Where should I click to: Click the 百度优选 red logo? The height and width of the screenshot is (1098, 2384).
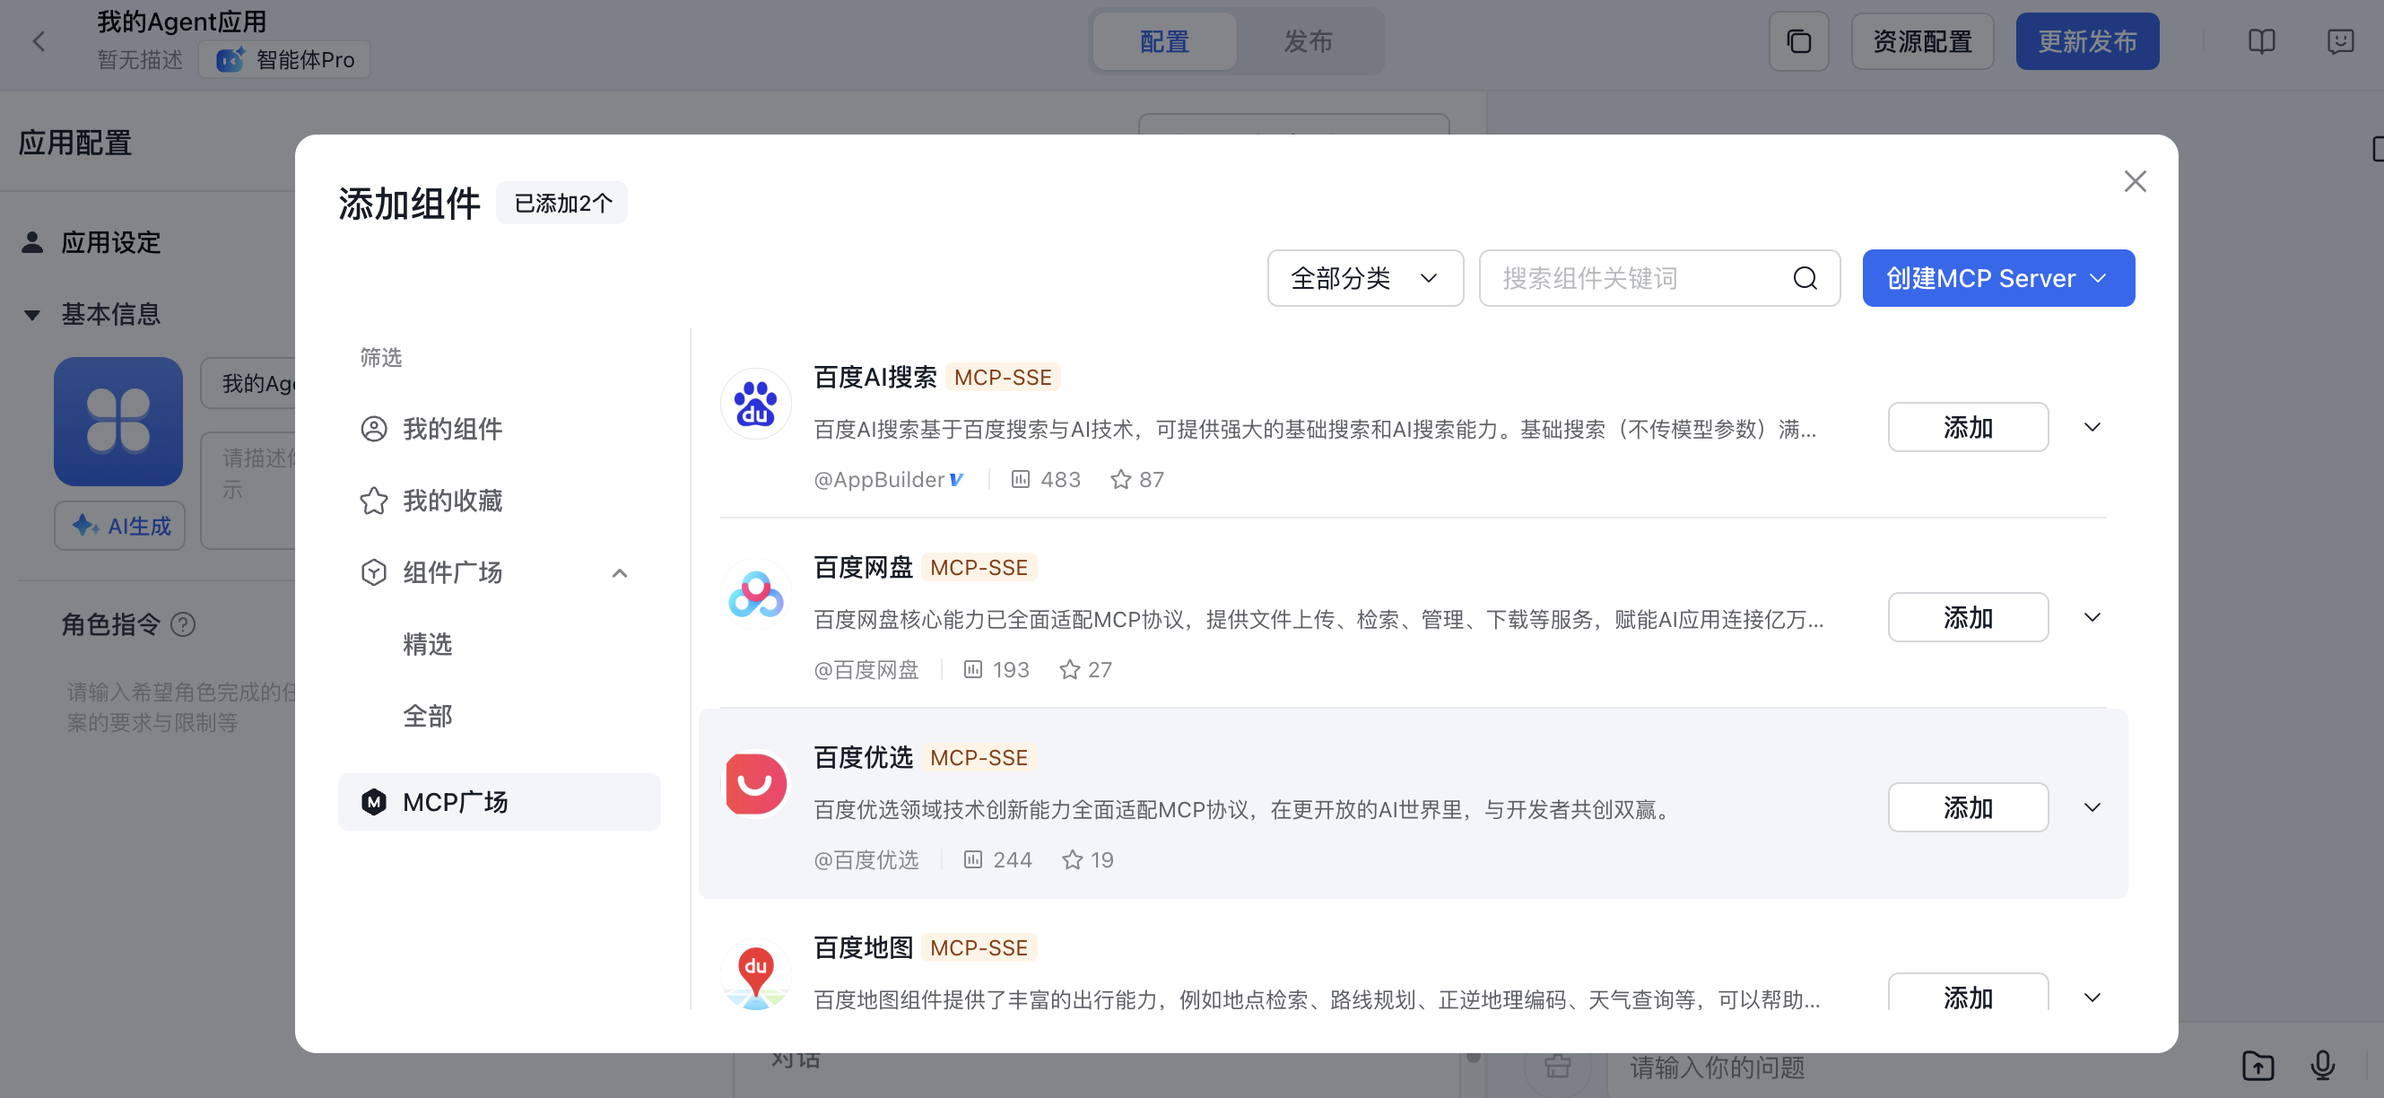pos(755,783)
